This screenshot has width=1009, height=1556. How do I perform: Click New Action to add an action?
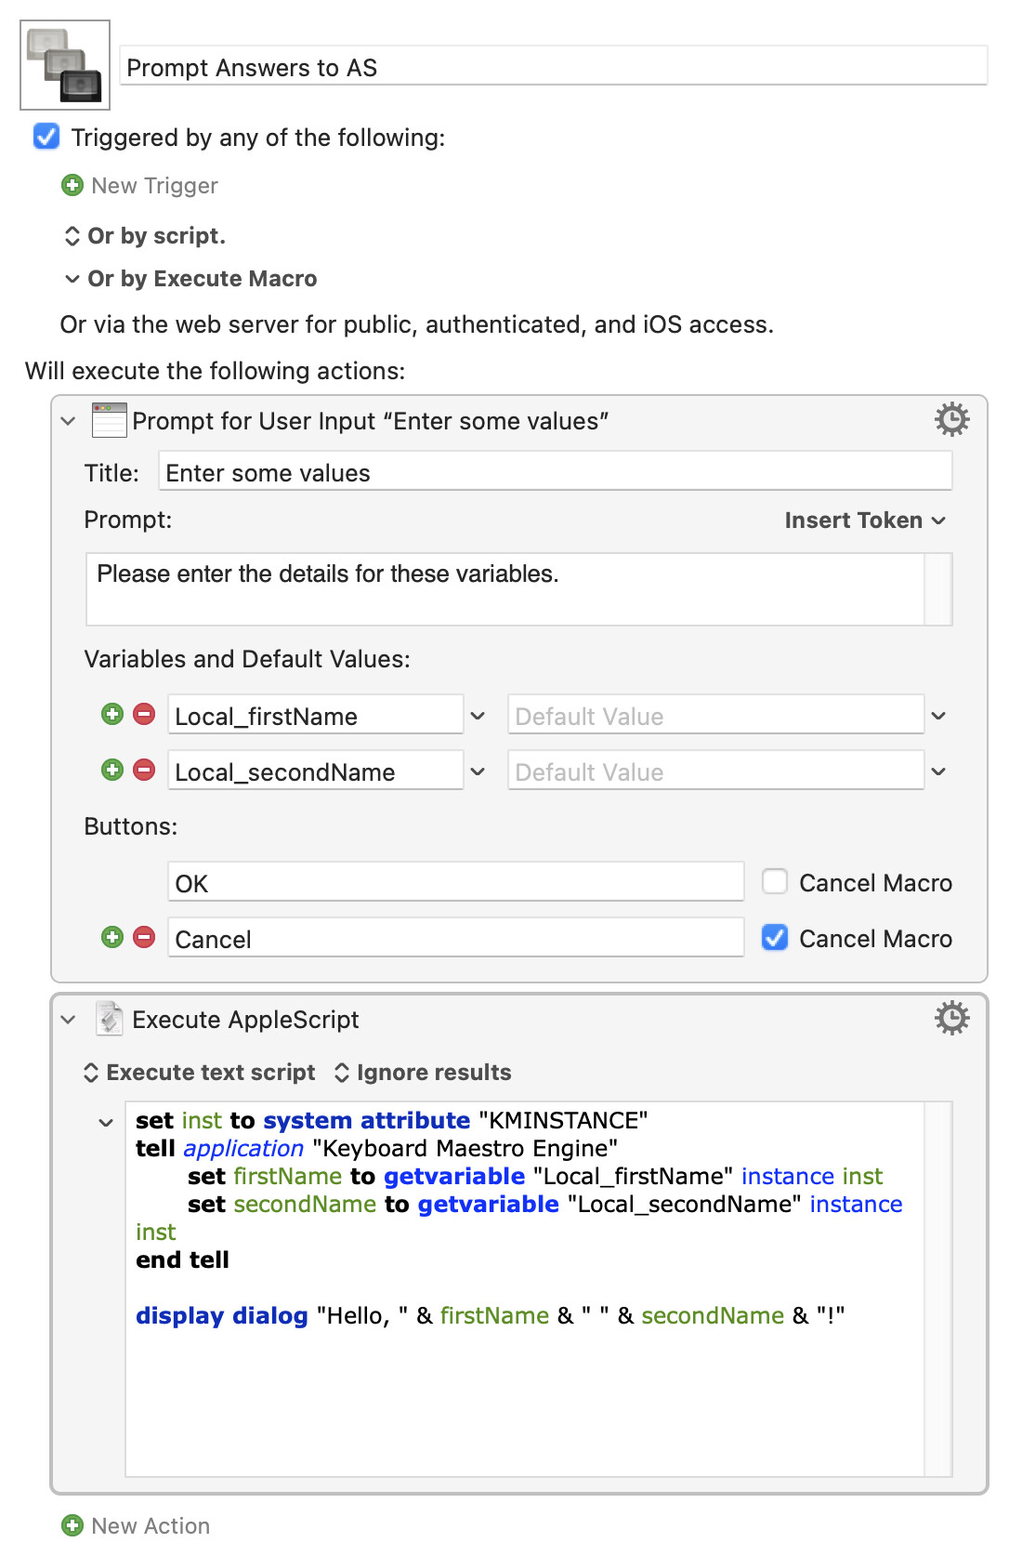pyautogui.click(x=137, y=1526)
